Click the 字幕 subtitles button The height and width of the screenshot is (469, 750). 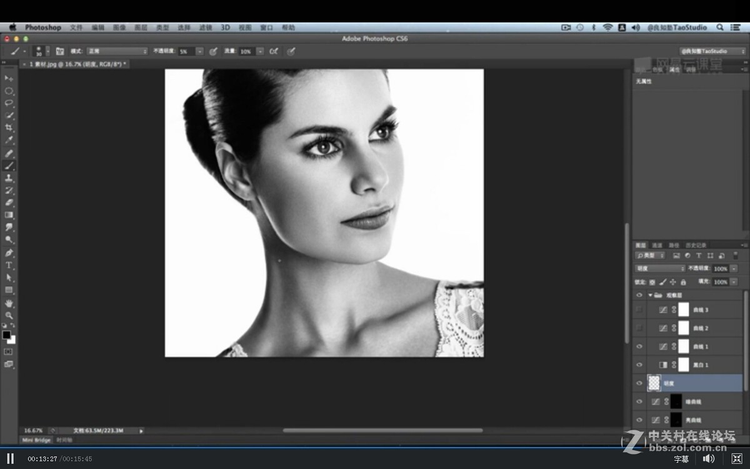(x=681, y=459)
